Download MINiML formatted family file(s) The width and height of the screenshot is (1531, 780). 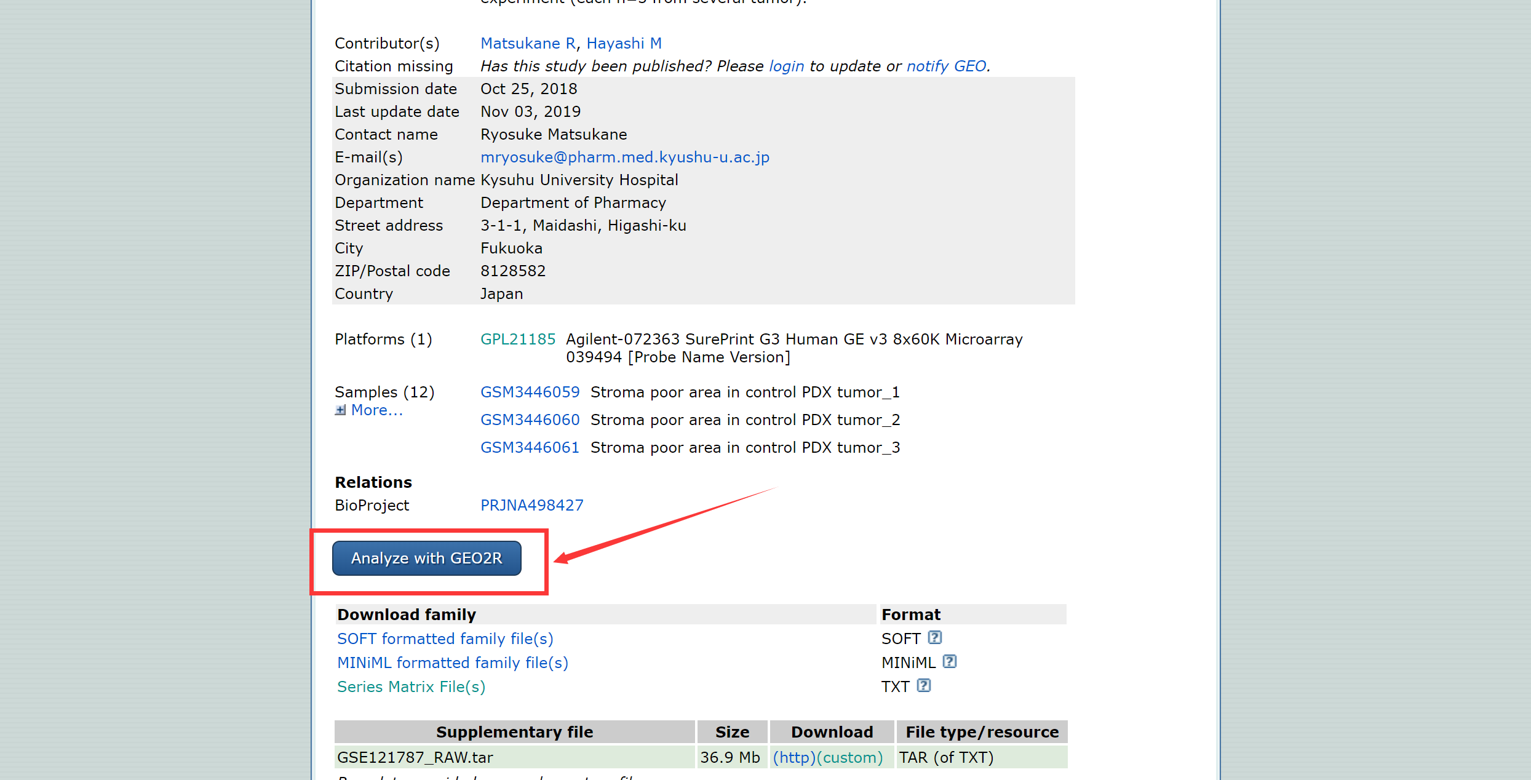(452, 663)
